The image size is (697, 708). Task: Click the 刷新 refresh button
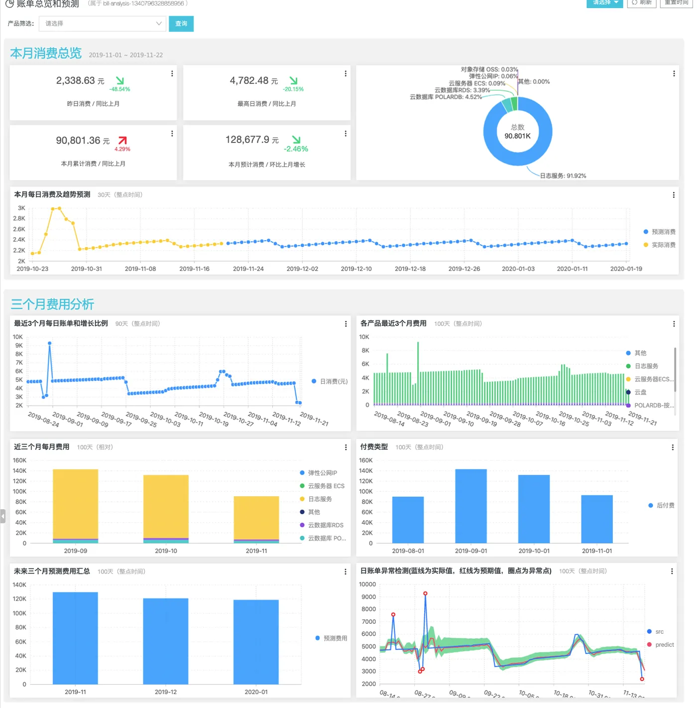pos(641,3)
